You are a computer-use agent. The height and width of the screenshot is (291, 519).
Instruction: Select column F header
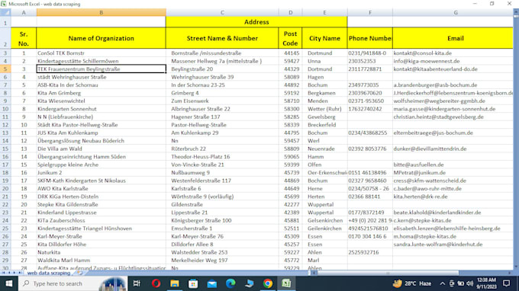click(369, 12)
